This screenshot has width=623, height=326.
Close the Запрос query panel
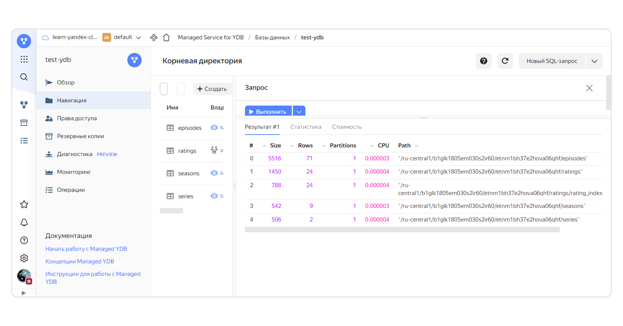point(589,88)
